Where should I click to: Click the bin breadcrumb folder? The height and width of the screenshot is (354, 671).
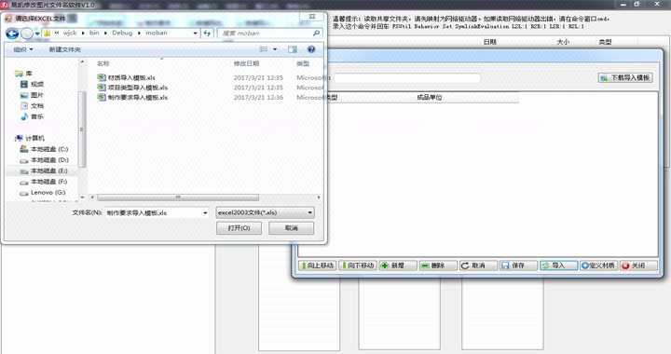94,33
